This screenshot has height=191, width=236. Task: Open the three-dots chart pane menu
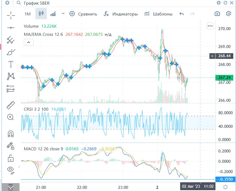[210, 26]
